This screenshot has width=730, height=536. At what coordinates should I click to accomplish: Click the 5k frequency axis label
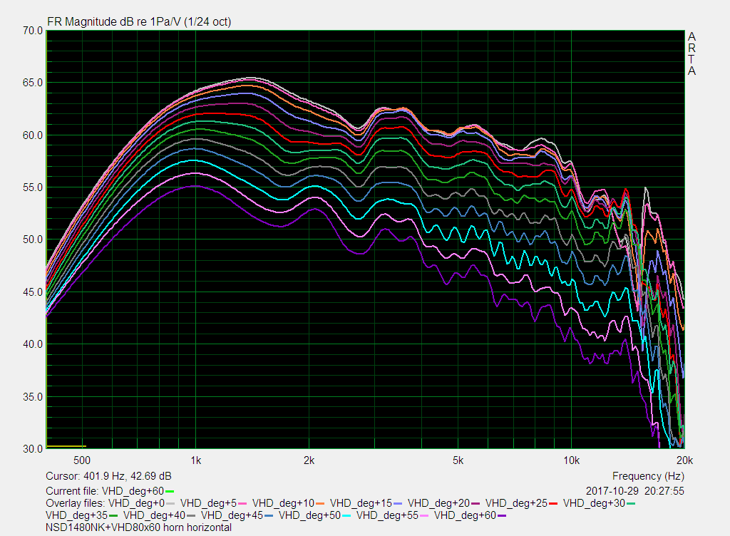[x=458, y=460]
